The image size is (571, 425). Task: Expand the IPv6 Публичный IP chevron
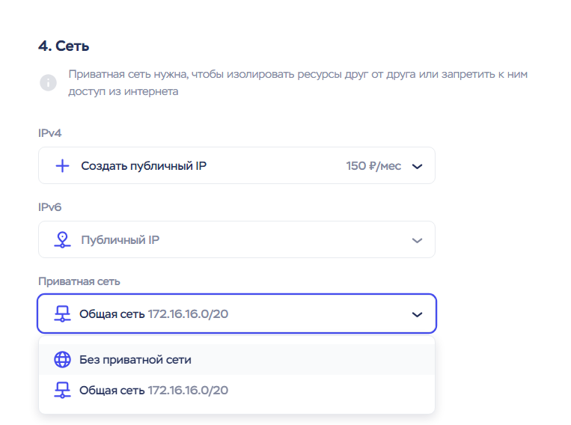(418, 240)
